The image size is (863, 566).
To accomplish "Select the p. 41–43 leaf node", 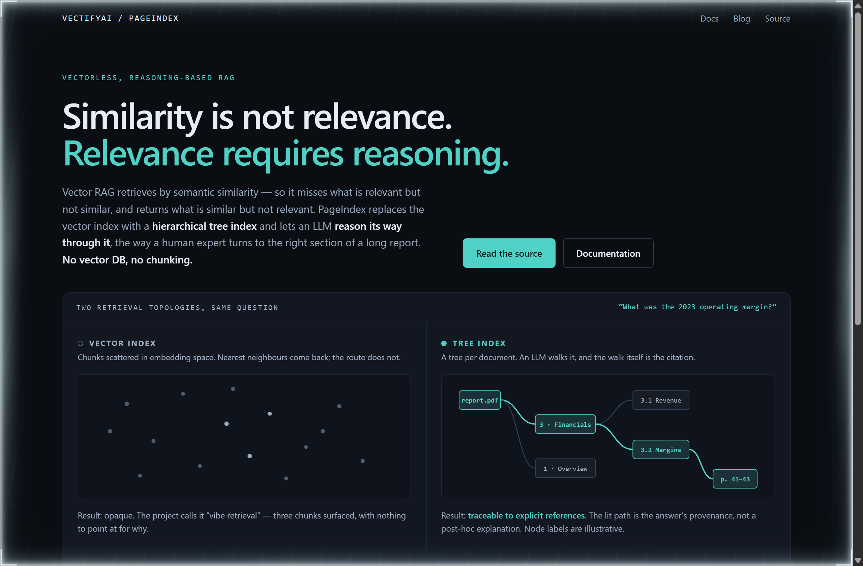I will click(735, 479).
